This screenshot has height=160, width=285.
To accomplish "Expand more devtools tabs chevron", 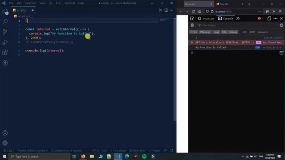I will coord(238,19).
